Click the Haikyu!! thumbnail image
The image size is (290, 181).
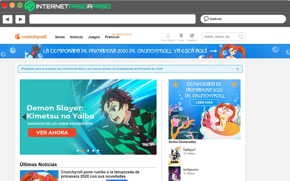click(174, 156)
